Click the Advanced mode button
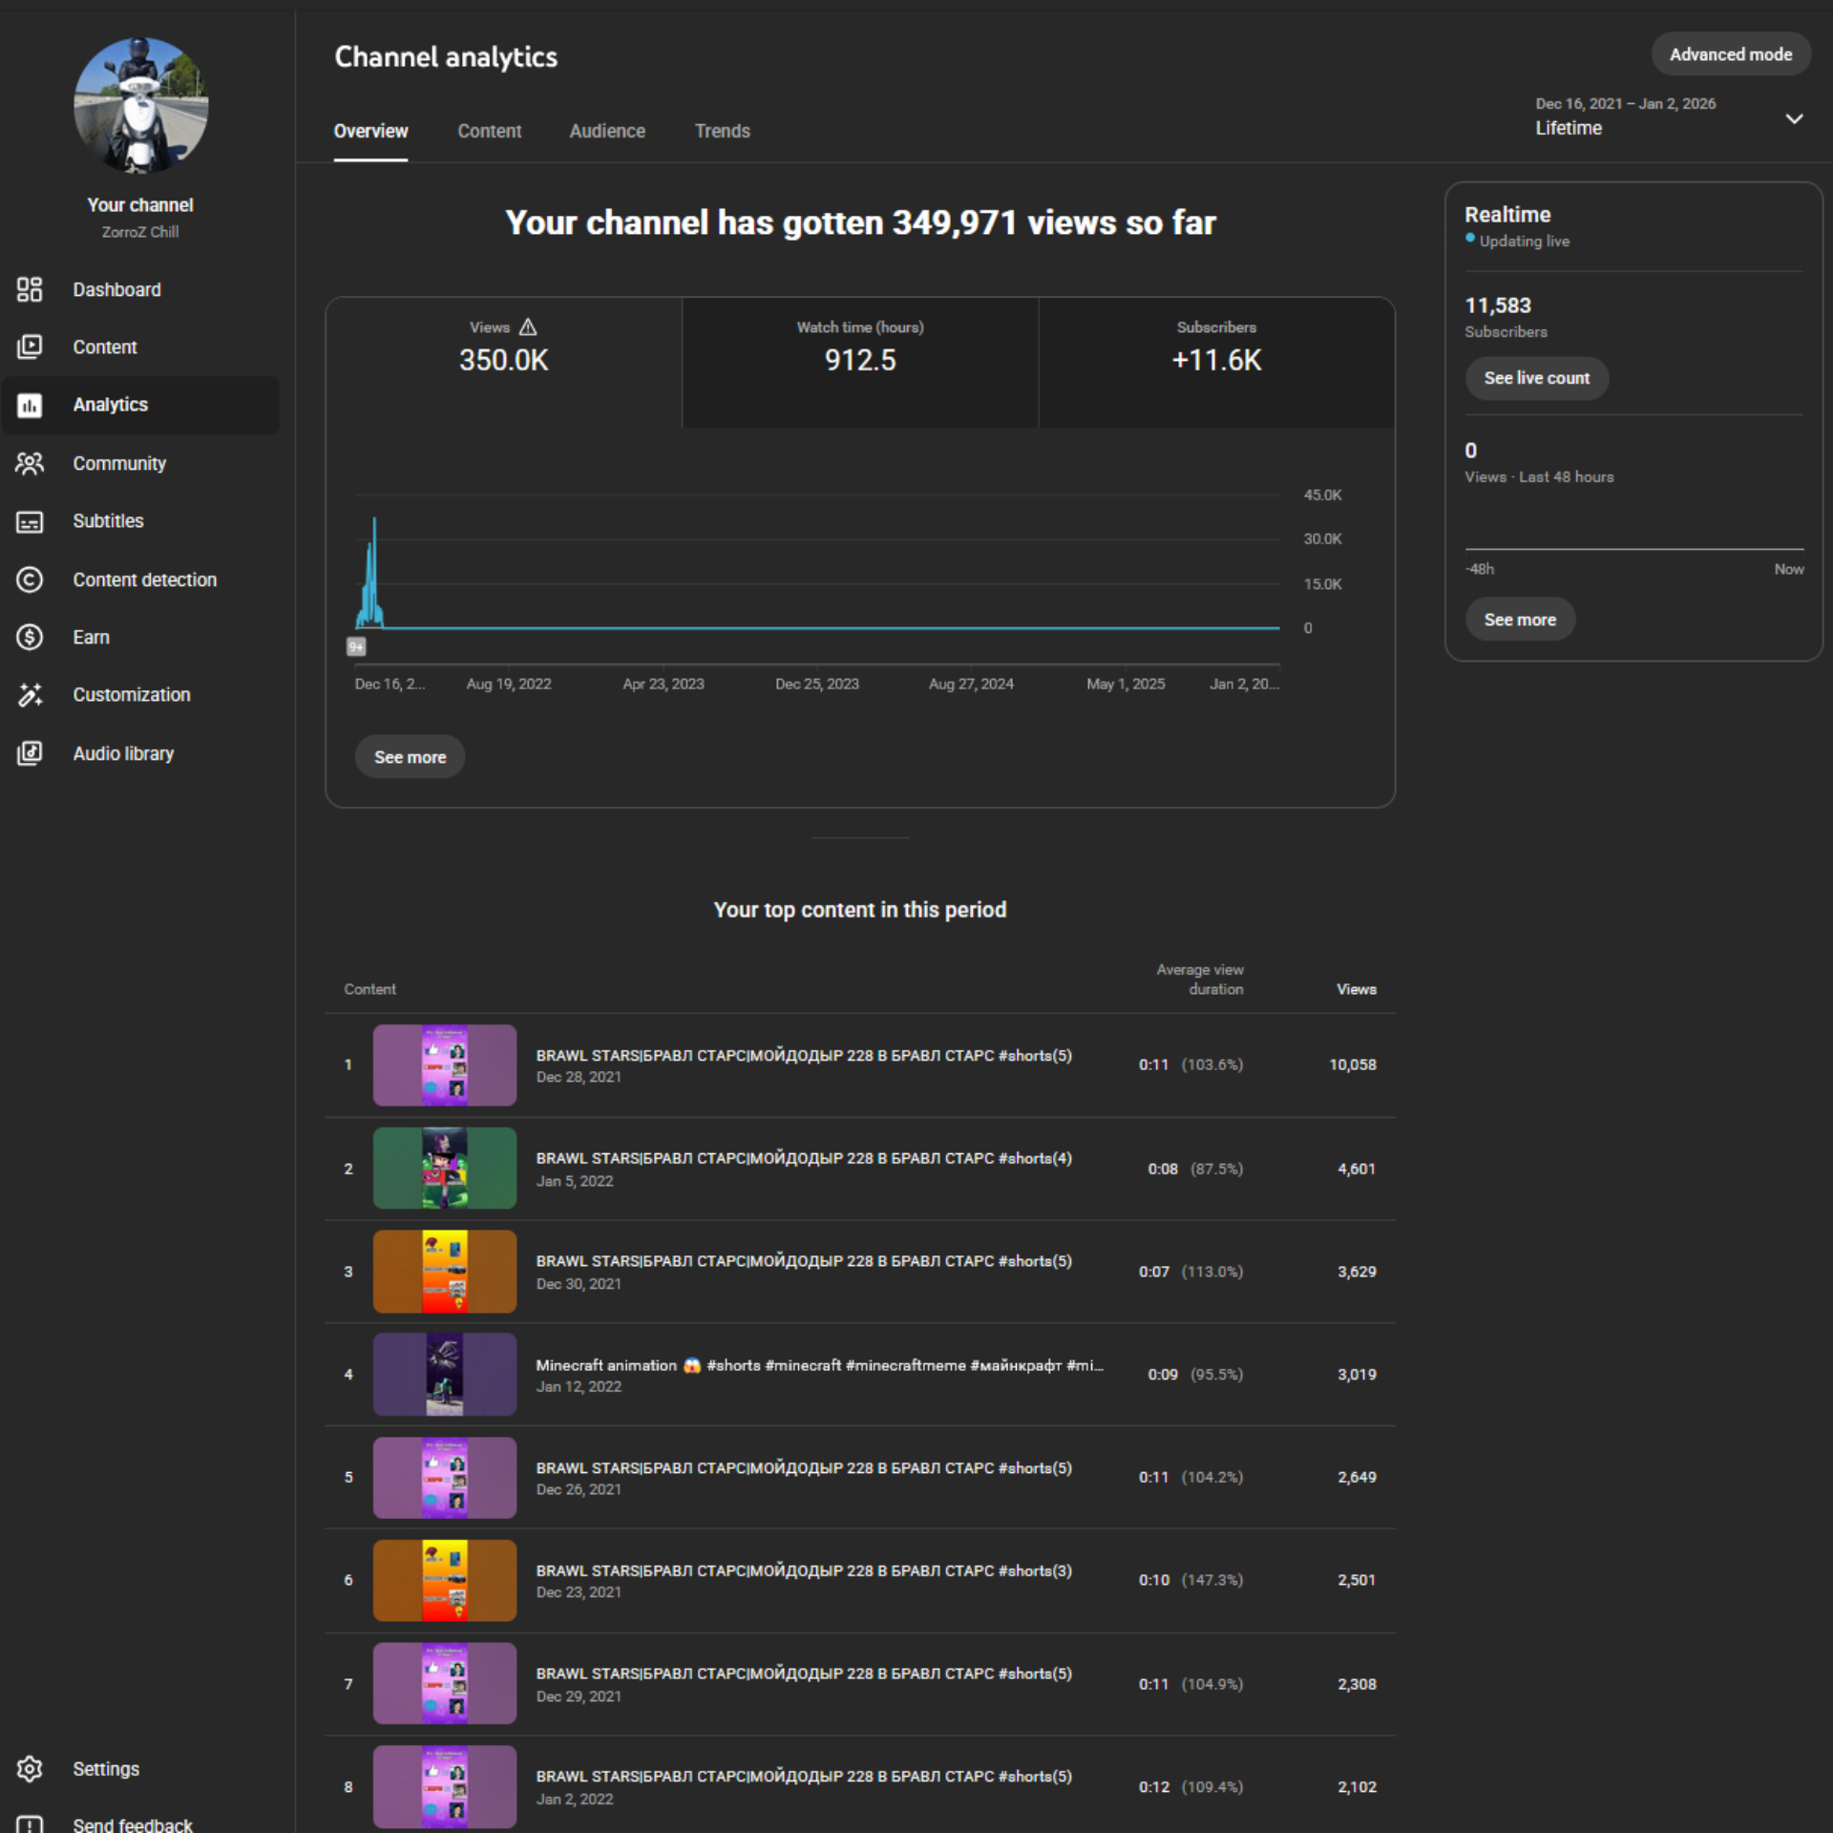 1730,54
